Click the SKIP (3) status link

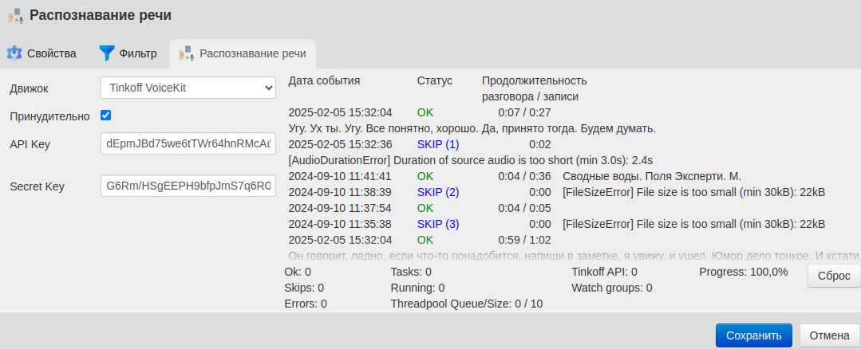click(438, 224)
